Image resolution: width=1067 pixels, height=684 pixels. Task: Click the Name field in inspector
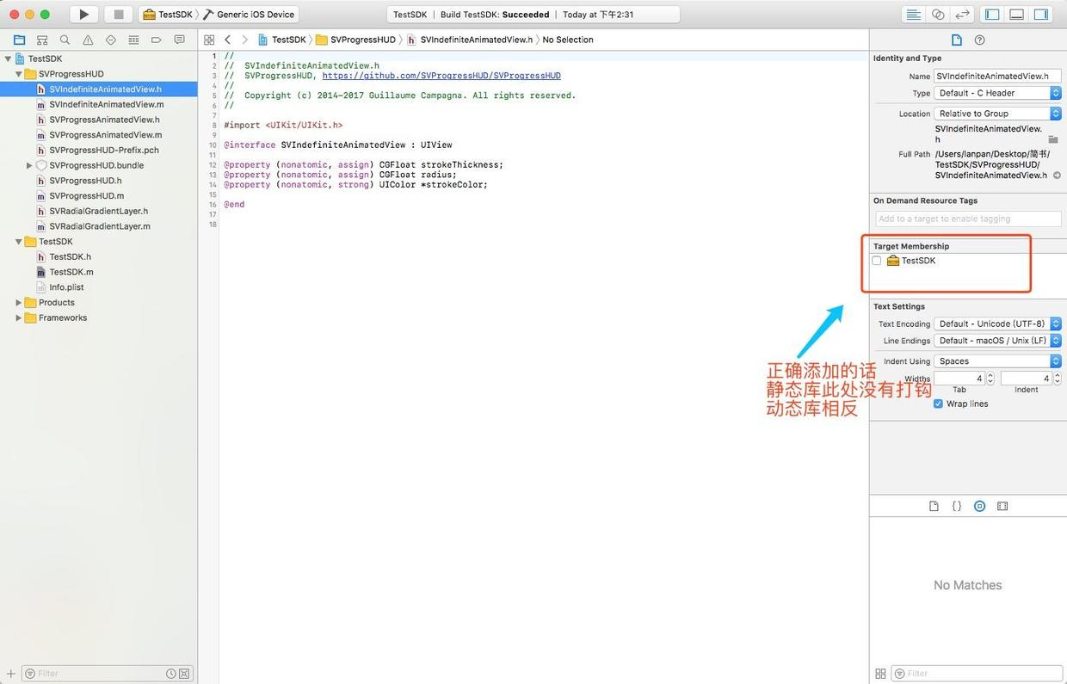click(997, 76)
